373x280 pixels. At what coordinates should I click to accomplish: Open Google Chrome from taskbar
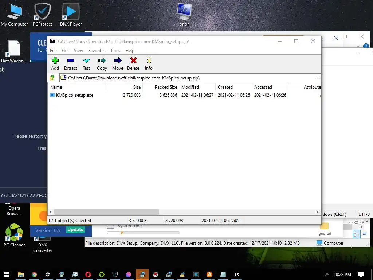34,275
